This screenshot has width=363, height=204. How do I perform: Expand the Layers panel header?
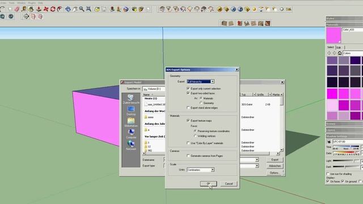(344, 130)
